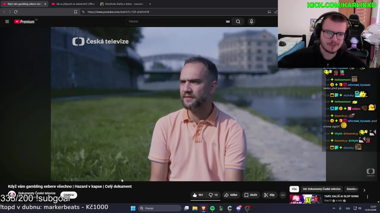Screen dimensions: 380x213
Task: Dislike the video (13 dislikes)
Action: [x=213, y=195]
